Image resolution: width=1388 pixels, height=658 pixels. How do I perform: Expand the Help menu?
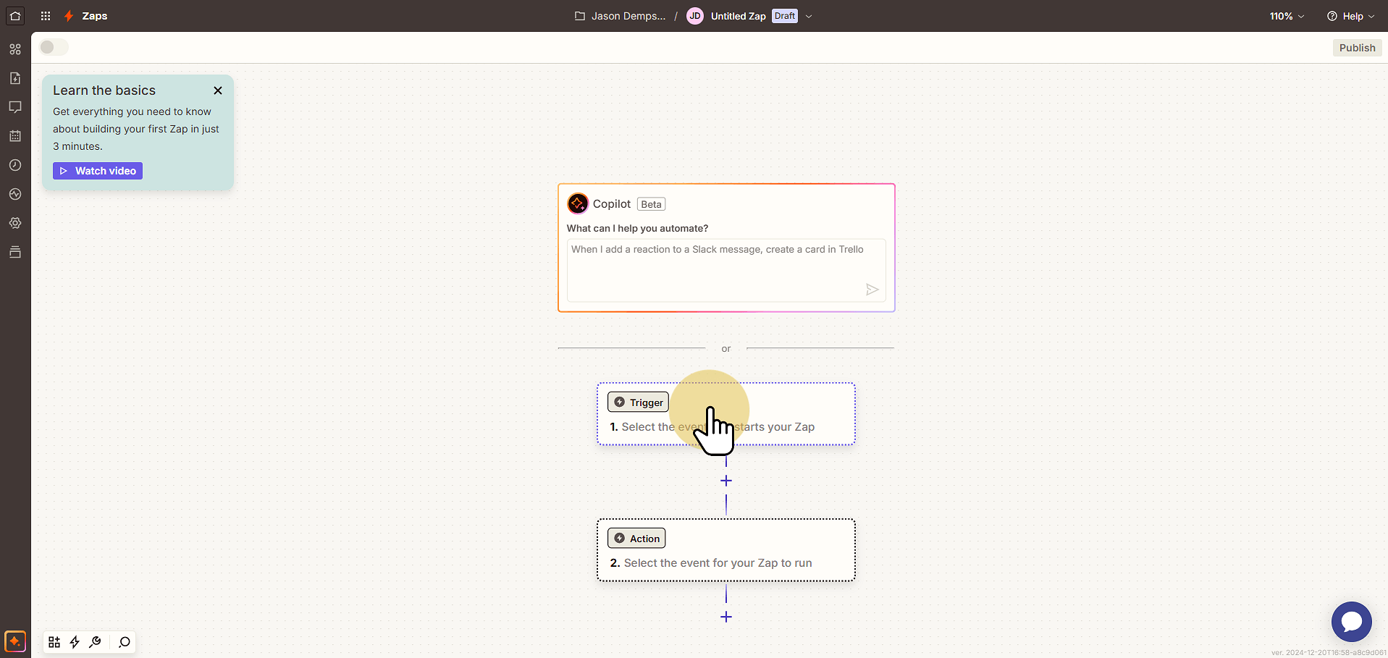pos(1350,16)
